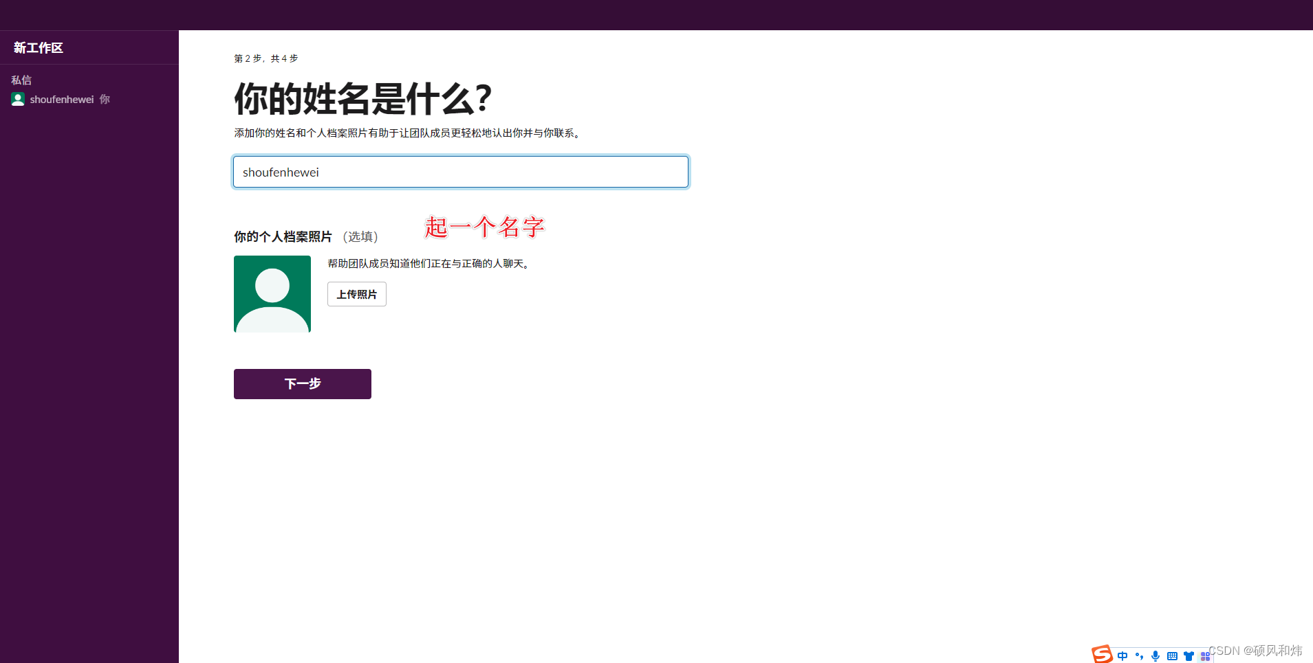The width and height of the screenshot is (1313, 663).
Task: Click the 新工作区 workspace header
Action: (39, 47)
